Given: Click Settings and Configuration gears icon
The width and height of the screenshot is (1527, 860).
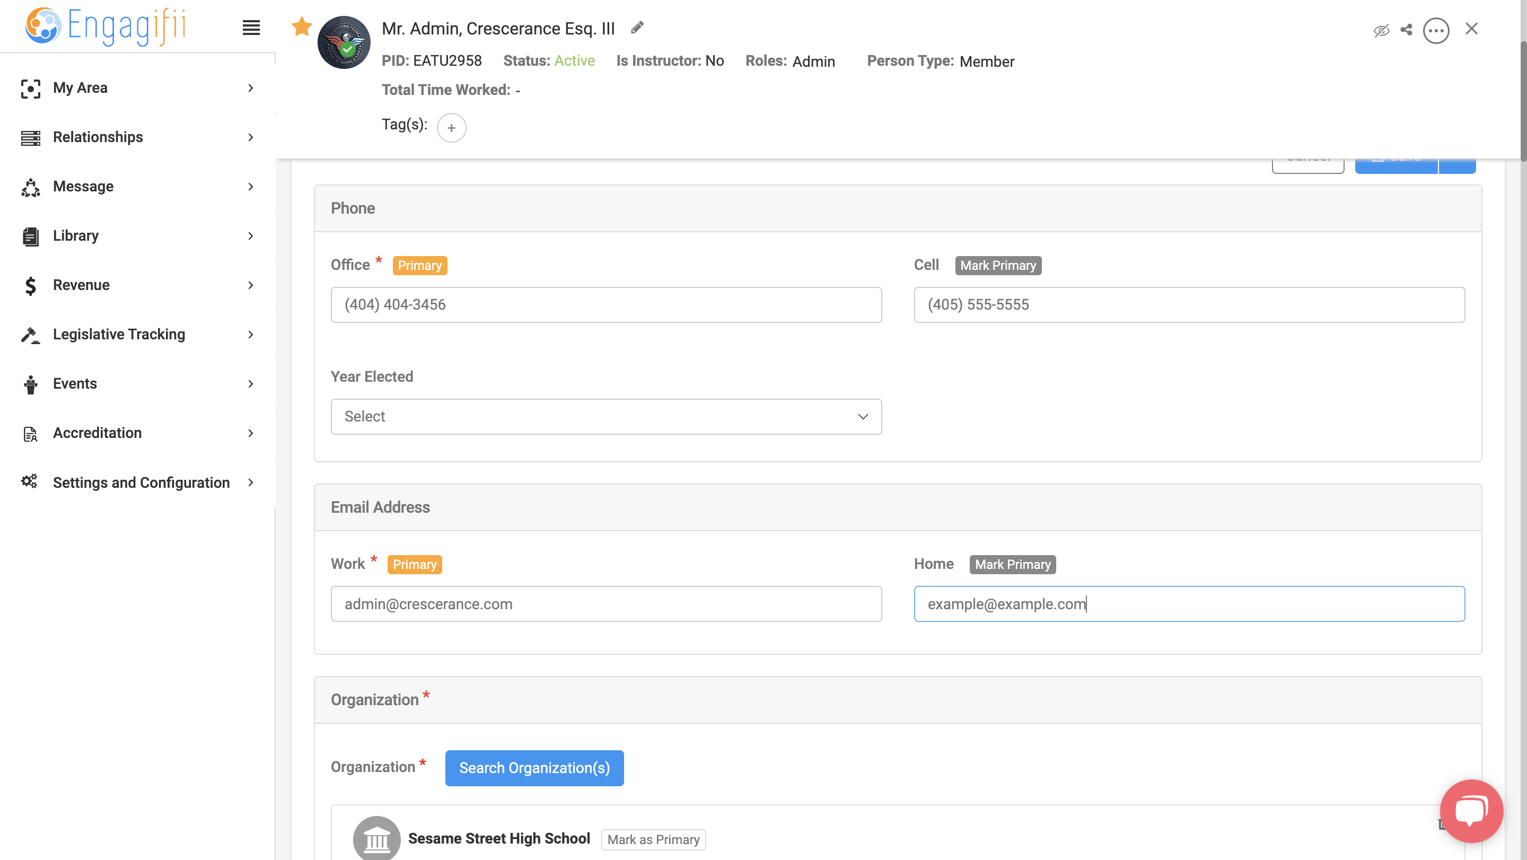Looking at the screenshot, I should [30, 481].
